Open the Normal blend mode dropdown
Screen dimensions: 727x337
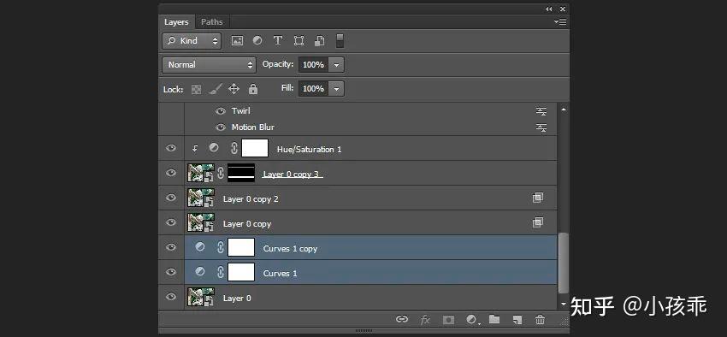(209, 65)
